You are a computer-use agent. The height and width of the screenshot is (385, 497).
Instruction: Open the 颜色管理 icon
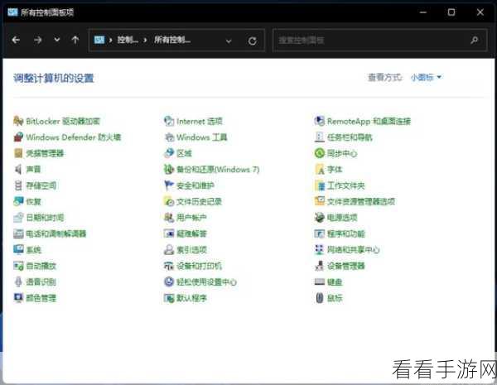pyautogui.click(x=18, y=298)
